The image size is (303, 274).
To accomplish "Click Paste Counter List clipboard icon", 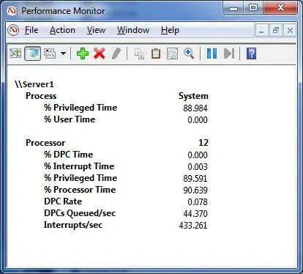I will coord(156,53).
